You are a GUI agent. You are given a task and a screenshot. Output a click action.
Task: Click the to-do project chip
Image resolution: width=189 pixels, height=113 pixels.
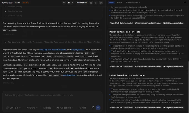tap(17, 3)
